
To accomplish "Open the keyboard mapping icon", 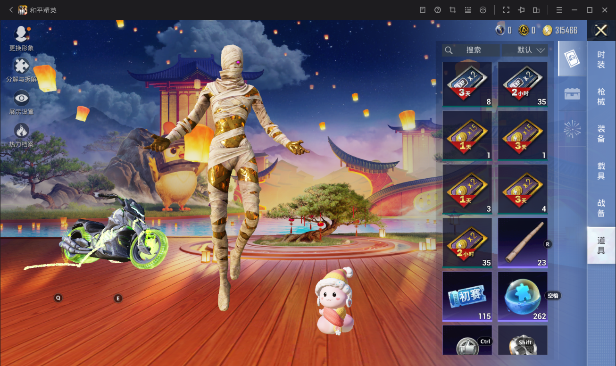I will click(x=468, y=10).
